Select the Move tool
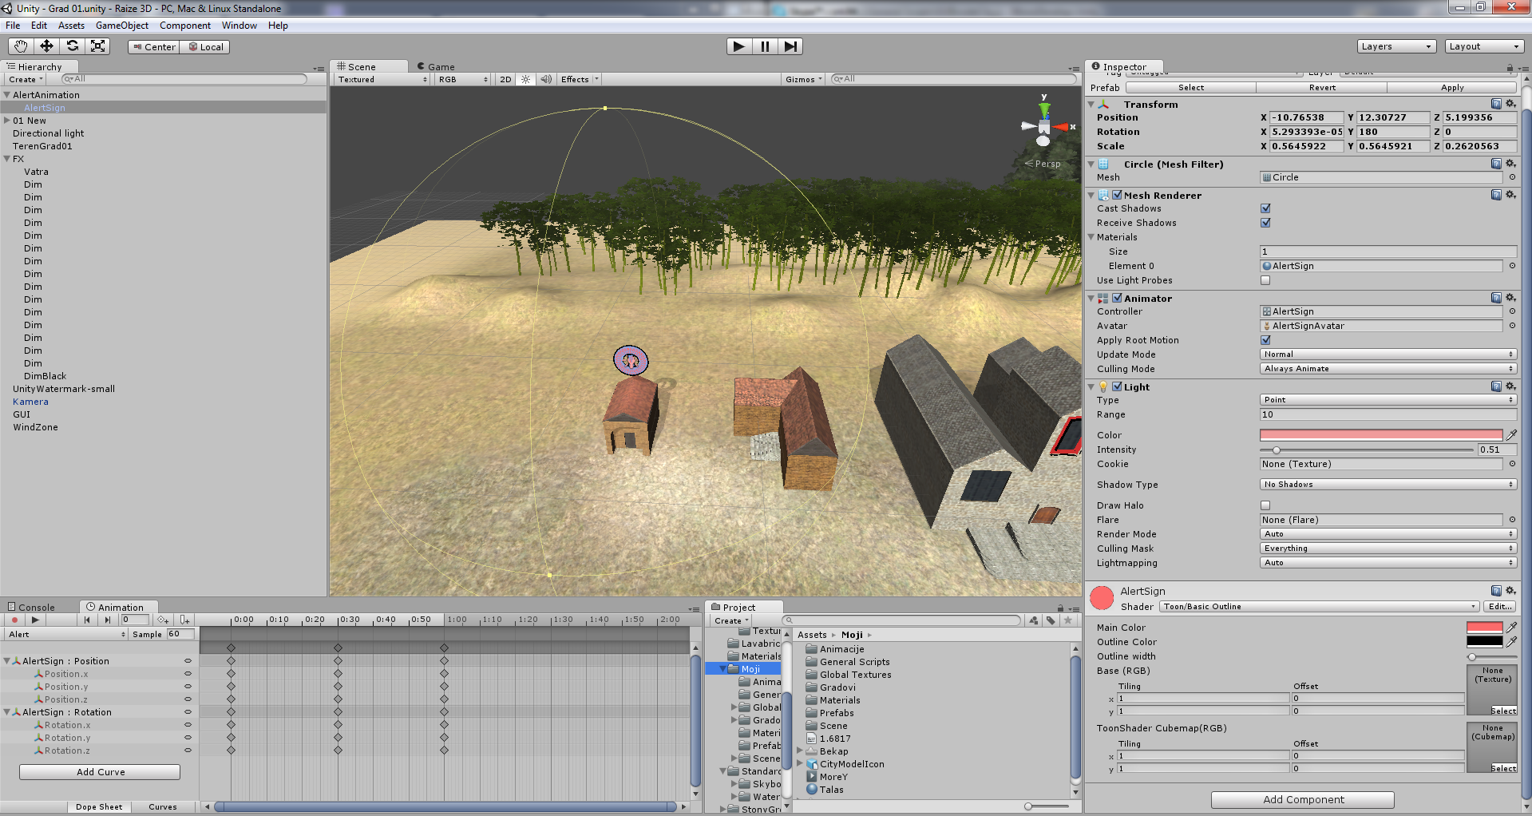 click(x=46, y=46)
